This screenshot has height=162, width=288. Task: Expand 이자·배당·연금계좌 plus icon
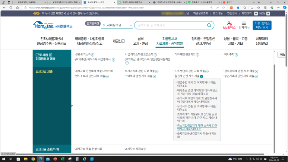197,55
